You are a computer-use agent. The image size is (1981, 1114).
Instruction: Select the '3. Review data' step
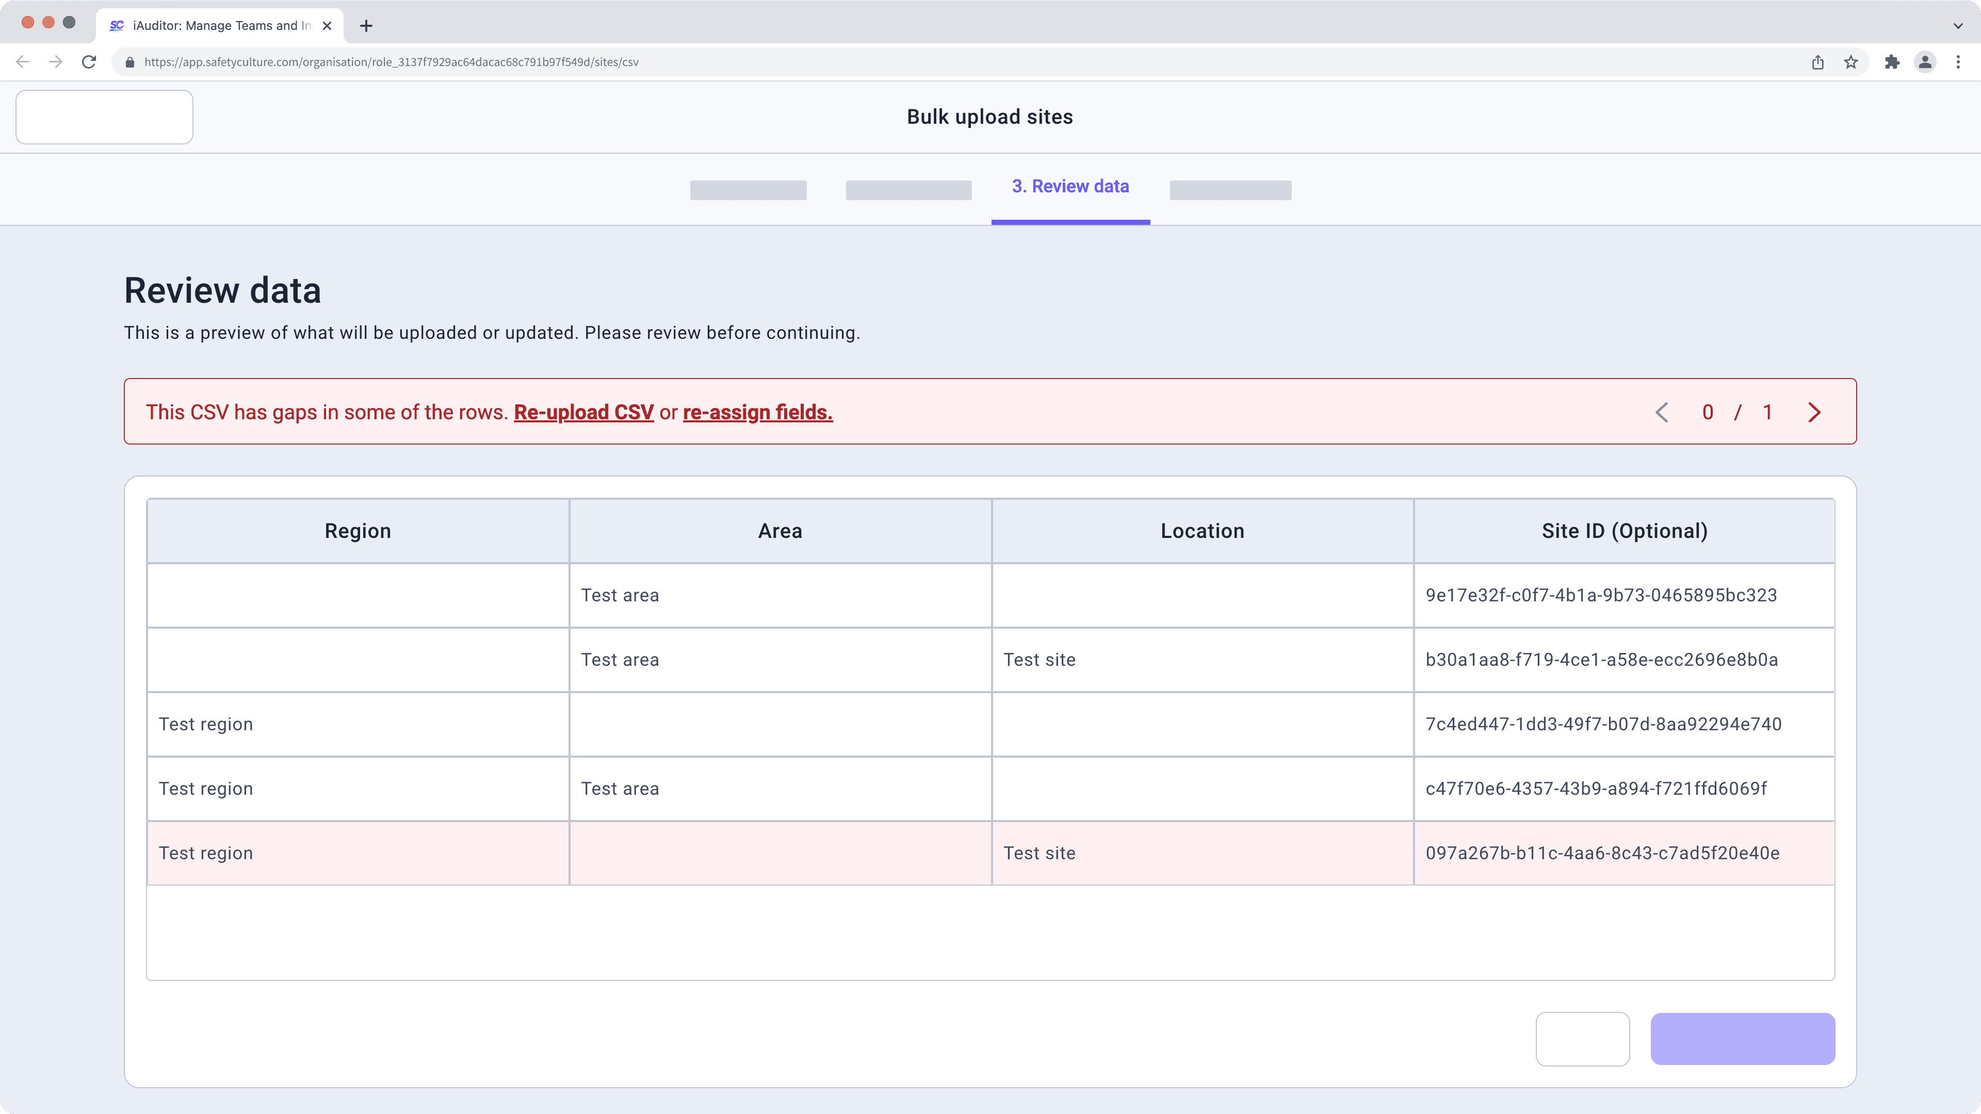[x=1070, y=186]
